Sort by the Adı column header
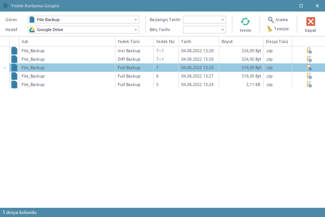The image size is (325, 217). click(x=67, y=41)
